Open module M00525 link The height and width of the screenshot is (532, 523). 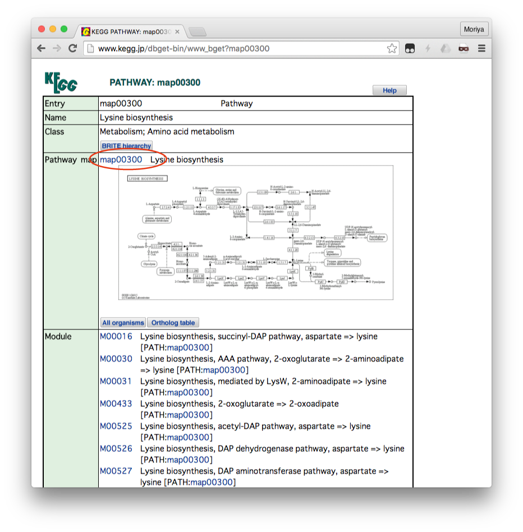(116, 426)
